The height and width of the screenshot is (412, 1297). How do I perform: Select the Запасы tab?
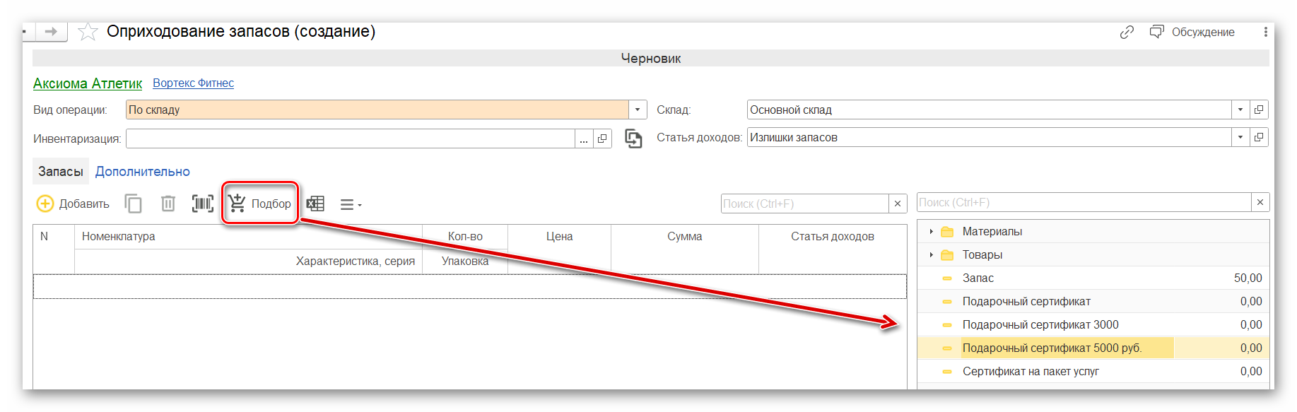(x=60, y=171)
